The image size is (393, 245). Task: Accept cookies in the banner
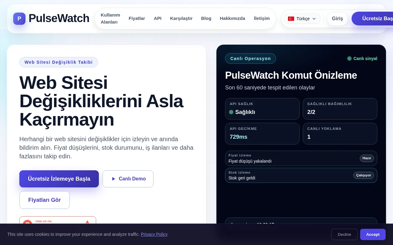(x=373, y=234)
